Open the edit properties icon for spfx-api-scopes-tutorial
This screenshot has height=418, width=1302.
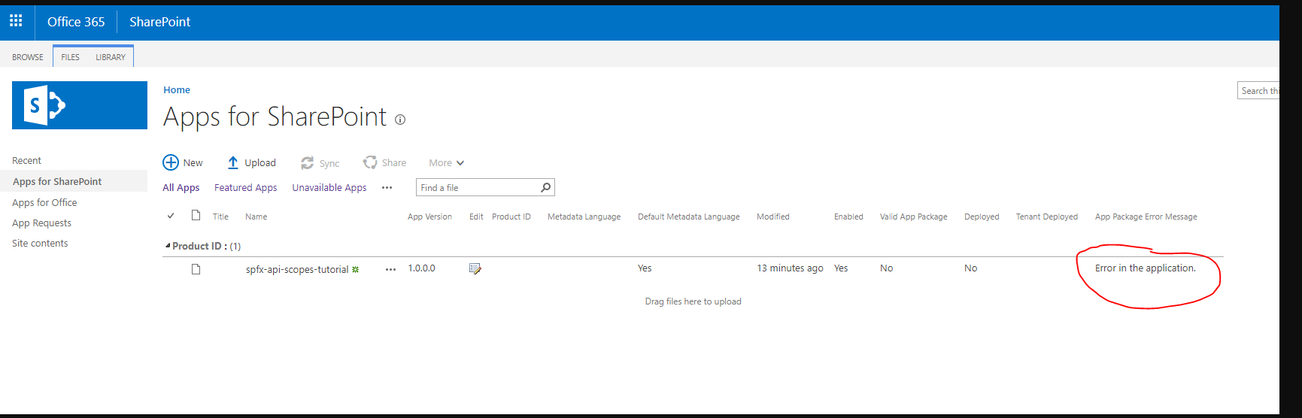click(475, 268)
